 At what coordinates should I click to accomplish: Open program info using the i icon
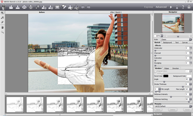coord(177,7)
